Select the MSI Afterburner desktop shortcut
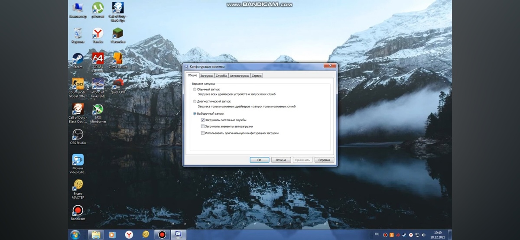The width and height of the screenshot is (520, 240). [98, 114]
